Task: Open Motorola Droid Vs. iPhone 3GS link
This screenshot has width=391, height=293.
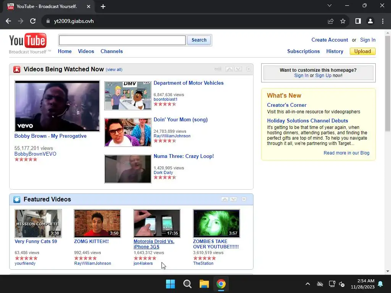Action: [154, 244]
